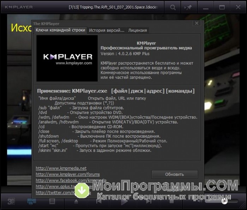Click the search magnifier icon in title bar
The height and width of the screenshot is (210, 247).
pyautogui.click(x=173, y=7)
